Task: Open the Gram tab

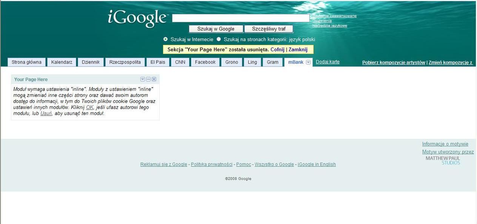Action: click(272, 62)
